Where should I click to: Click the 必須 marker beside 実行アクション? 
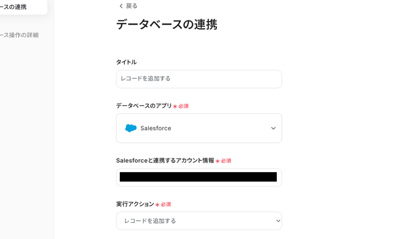[166, 205]
